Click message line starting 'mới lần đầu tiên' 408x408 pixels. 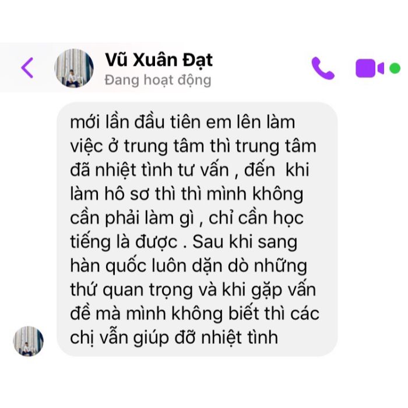[182, 122]
